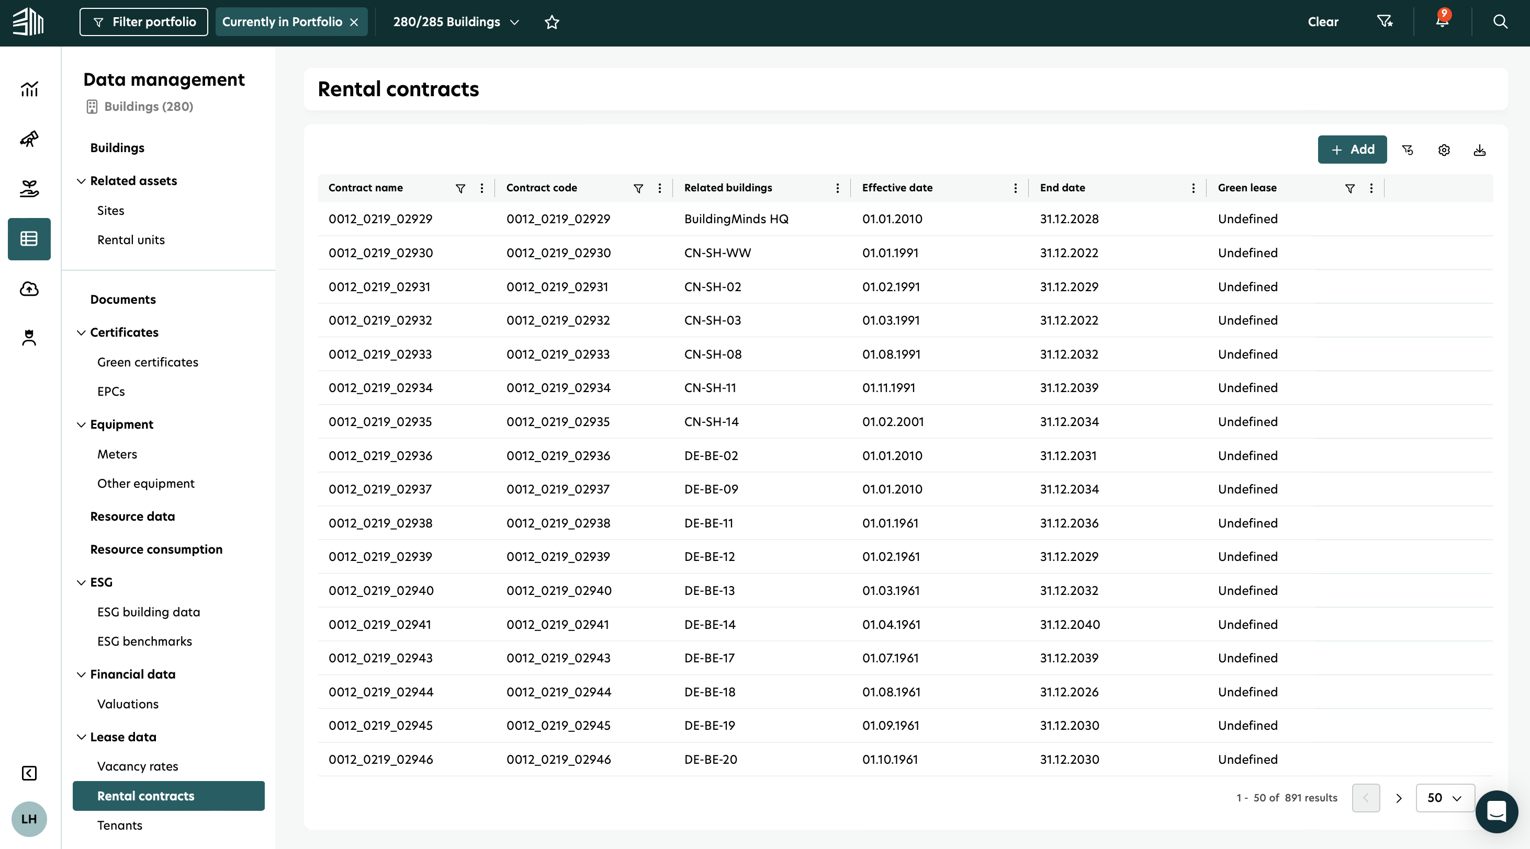Toggle the Contract name column filter
Screen dimensions: 1530x849
(460, 189)
